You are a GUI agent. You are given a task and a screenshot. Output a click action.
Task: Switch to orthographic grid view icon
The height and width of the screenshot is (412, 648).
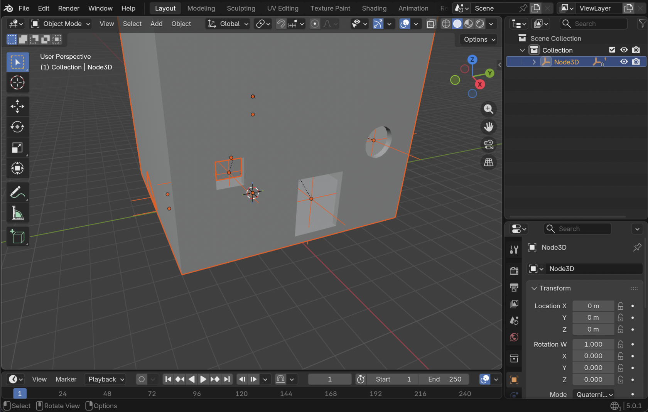pos(489,162)
